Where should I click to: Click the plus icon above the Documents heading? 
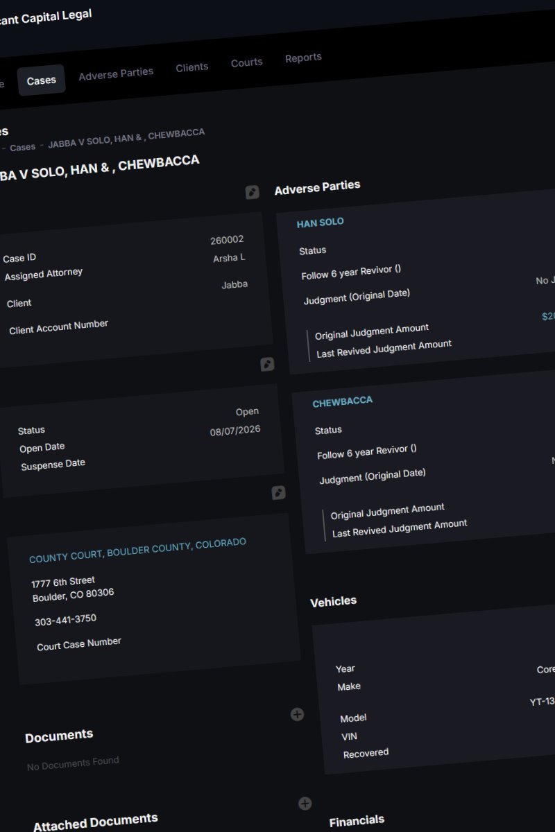tap(297, 714)
